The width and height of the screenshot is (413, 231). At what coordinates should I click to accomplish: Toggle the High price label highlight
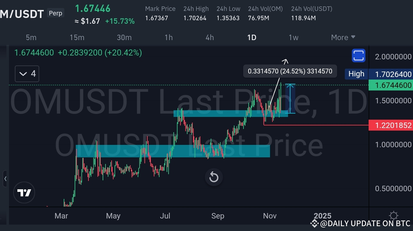pyautogui.click(x=356, y=74)
